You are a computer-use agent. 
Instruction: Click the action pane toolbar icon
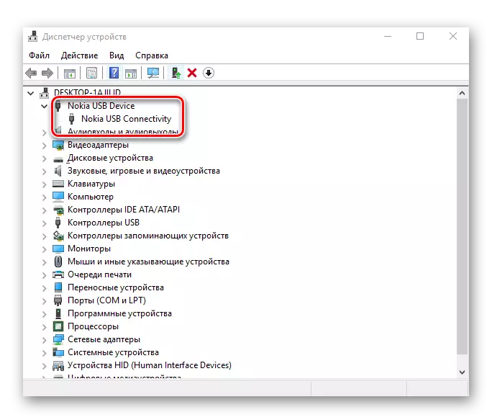pyautogui.click(x=131, y=73)
